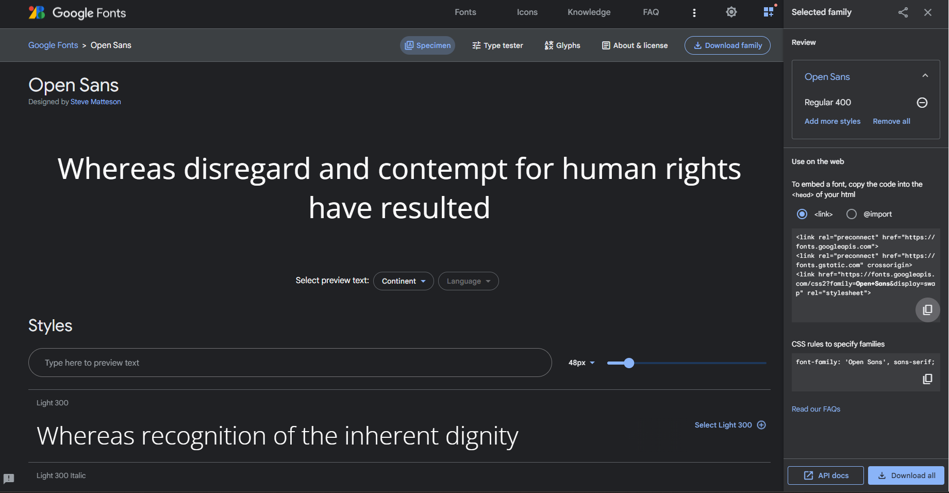Viewport: 949px width, 493px height.
Task: Open the Continent preview text dropdown
Action: click(x=404, y=281)
